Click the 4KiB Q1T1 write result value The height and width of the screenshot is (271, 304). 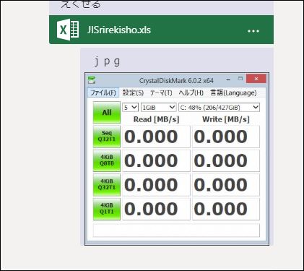pyautogui.click(x=226, y=209)
